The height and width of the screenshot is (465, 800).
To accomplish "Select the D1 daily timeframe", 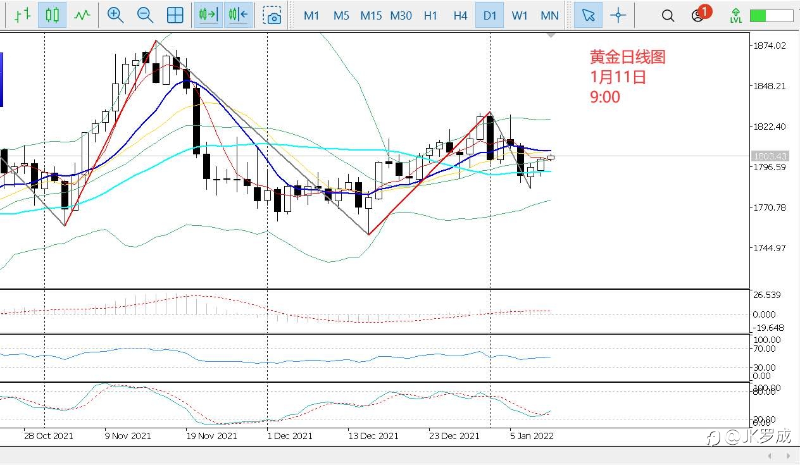I will click(490, 16).
